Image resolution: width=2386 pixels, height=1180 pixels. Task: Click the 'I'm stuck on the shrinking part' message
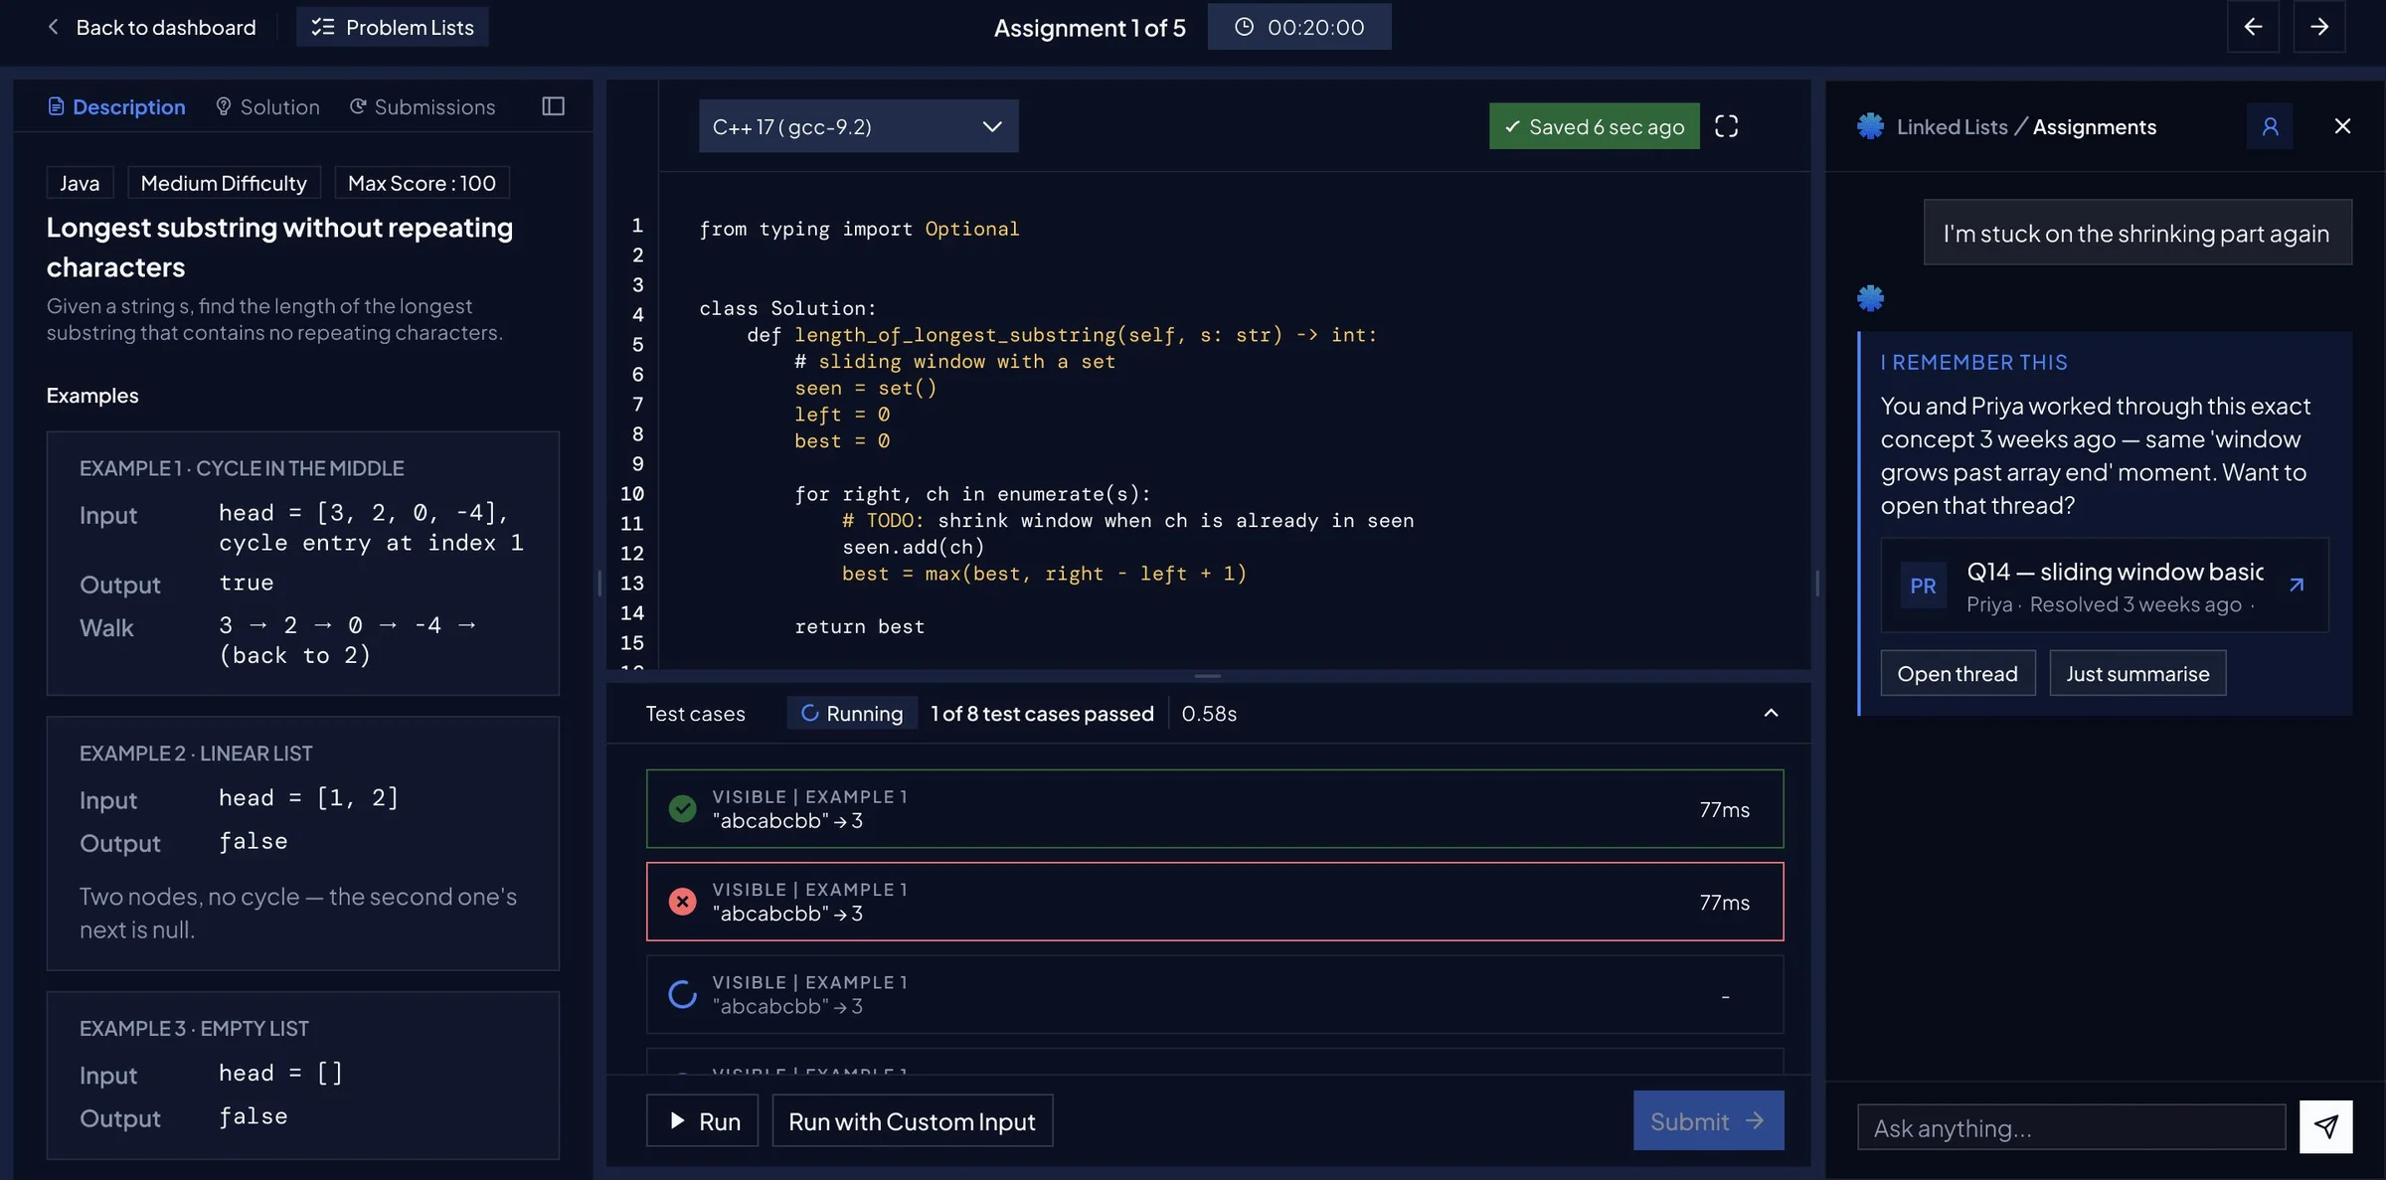(x=2137, y=233)
